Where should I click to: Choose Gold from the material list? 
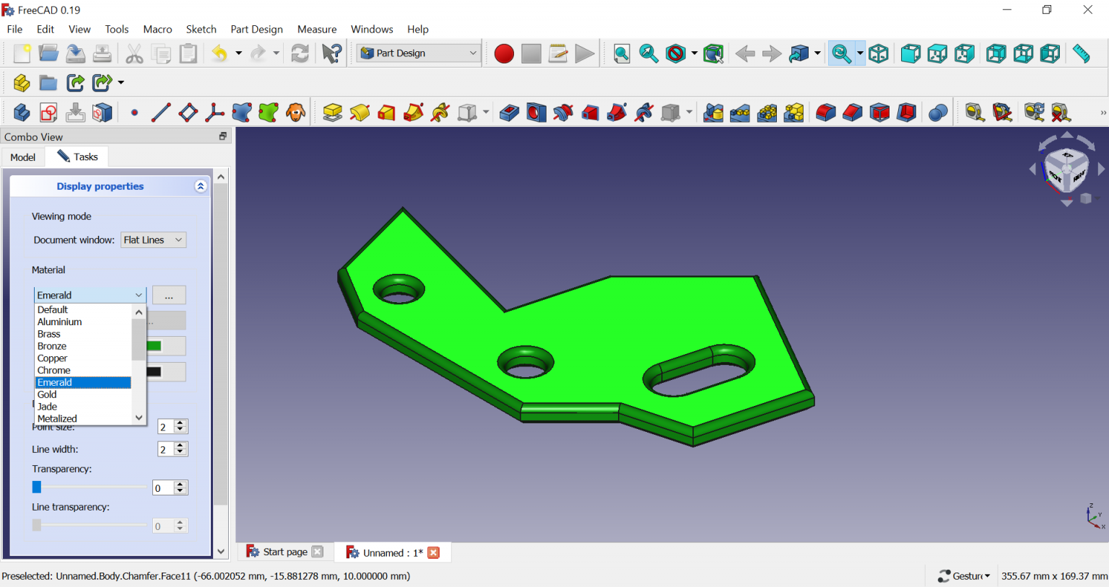click(48, 394)
